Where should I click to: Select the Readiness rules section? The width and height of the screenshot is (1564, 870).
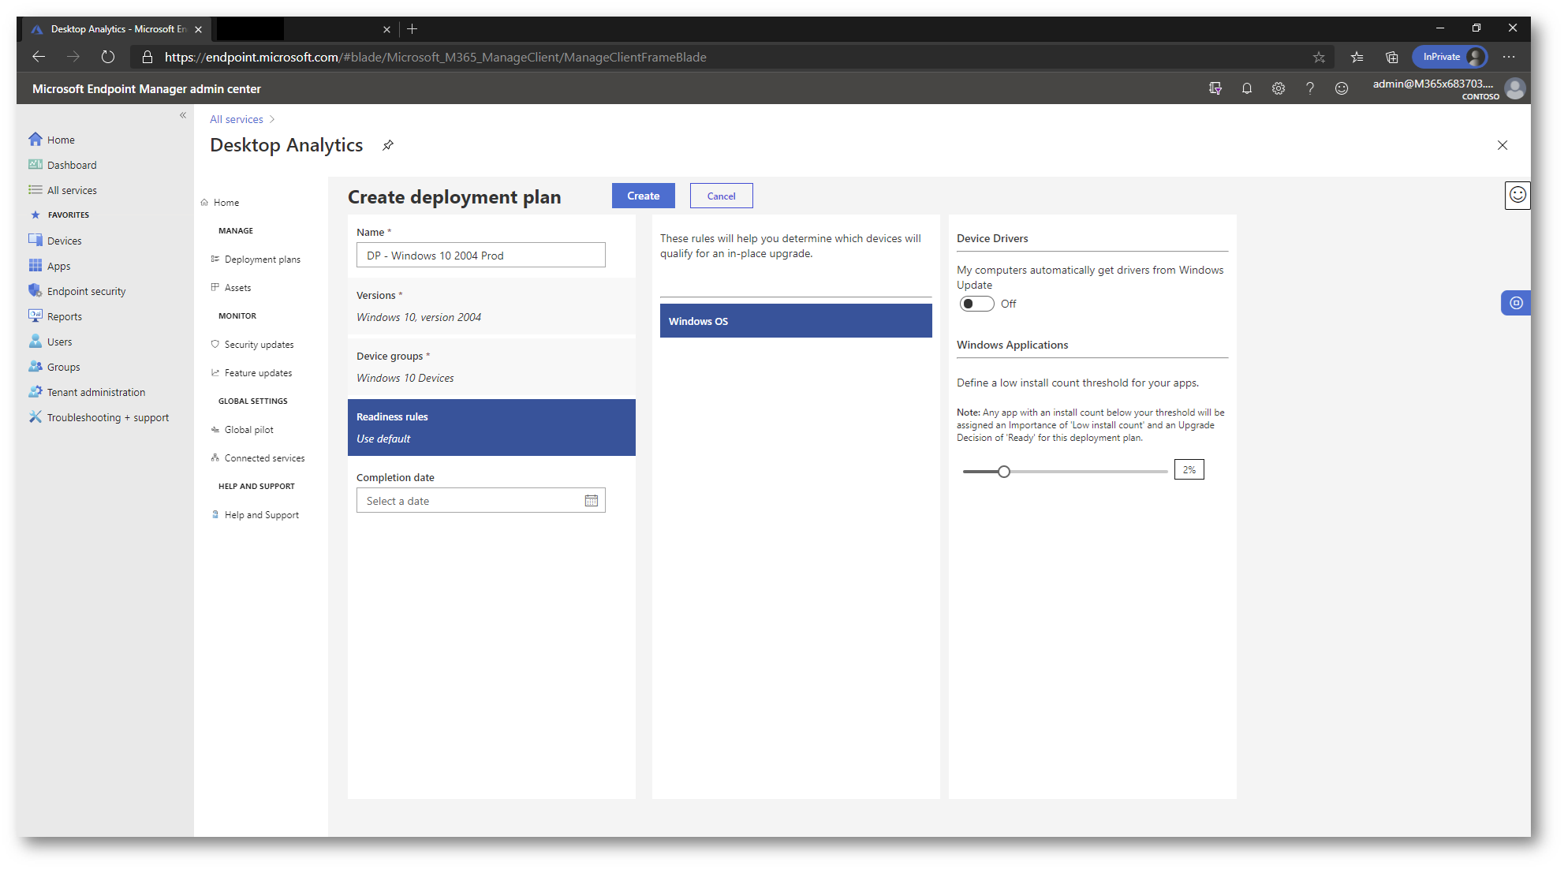tap(491, 428)
